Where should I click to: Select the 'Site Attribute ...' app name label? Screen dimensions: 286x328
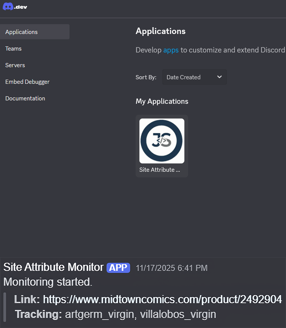pyautogui.click(x=159, y=169)
